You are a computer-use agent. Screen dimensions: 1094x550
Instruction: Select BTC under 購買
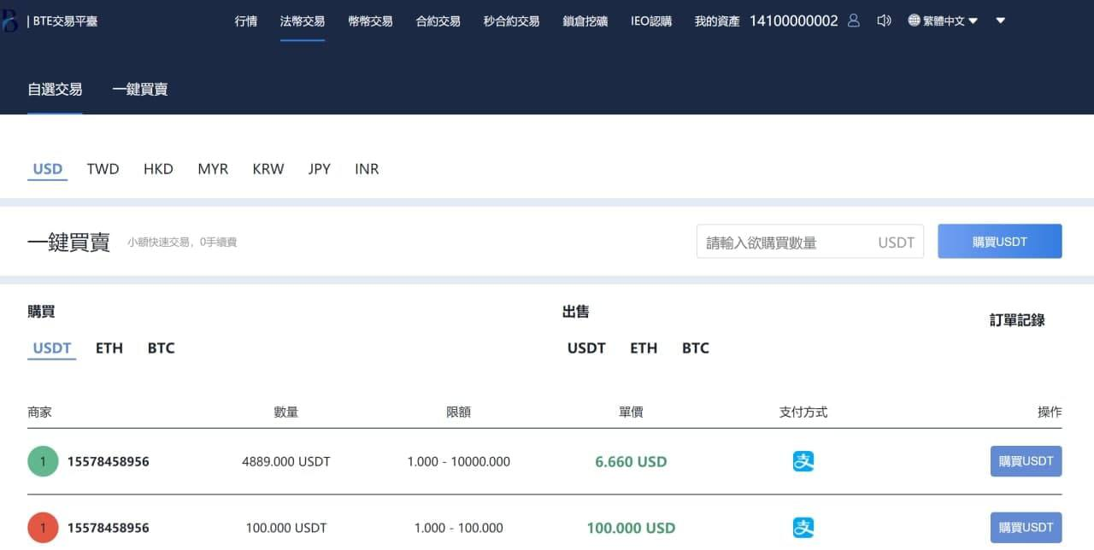click(x=161, y=348)
